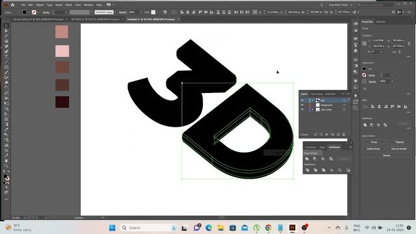The height and width of the screenshot is (234, 416).
Task: Switch to the Asset Export tab in the Layers panel
Action: tap(317, 94)
